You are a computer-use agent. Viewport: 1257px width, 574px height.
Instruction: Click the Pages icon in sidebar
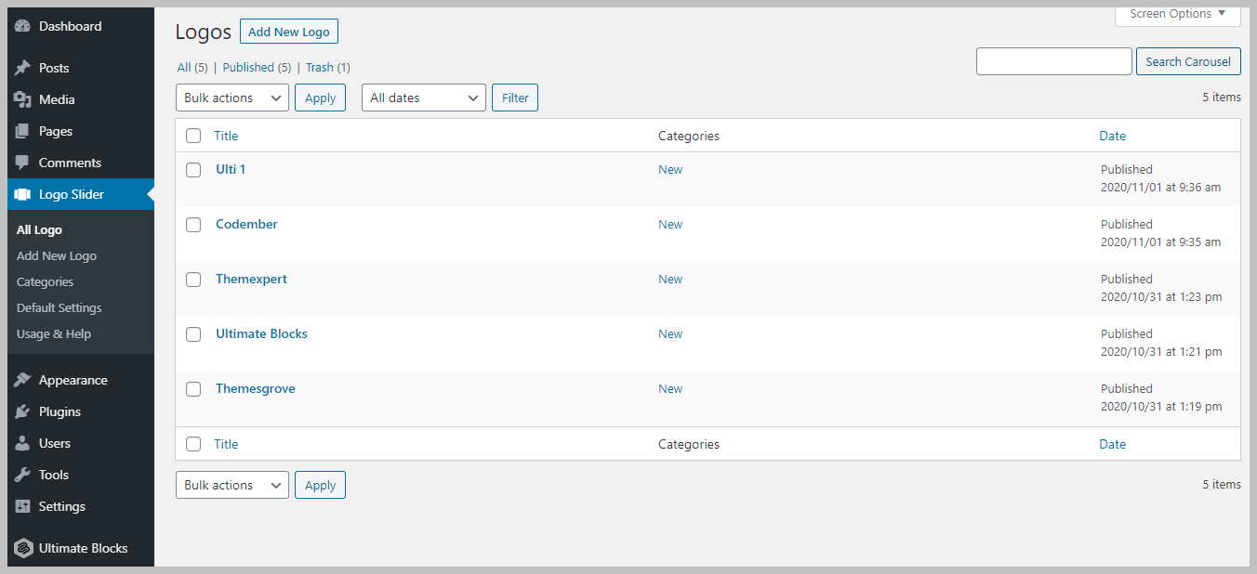[23, 131]
